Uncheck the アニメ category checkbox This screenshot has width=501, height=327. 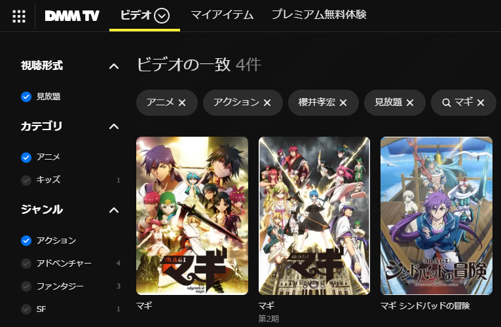coord(26,157)
